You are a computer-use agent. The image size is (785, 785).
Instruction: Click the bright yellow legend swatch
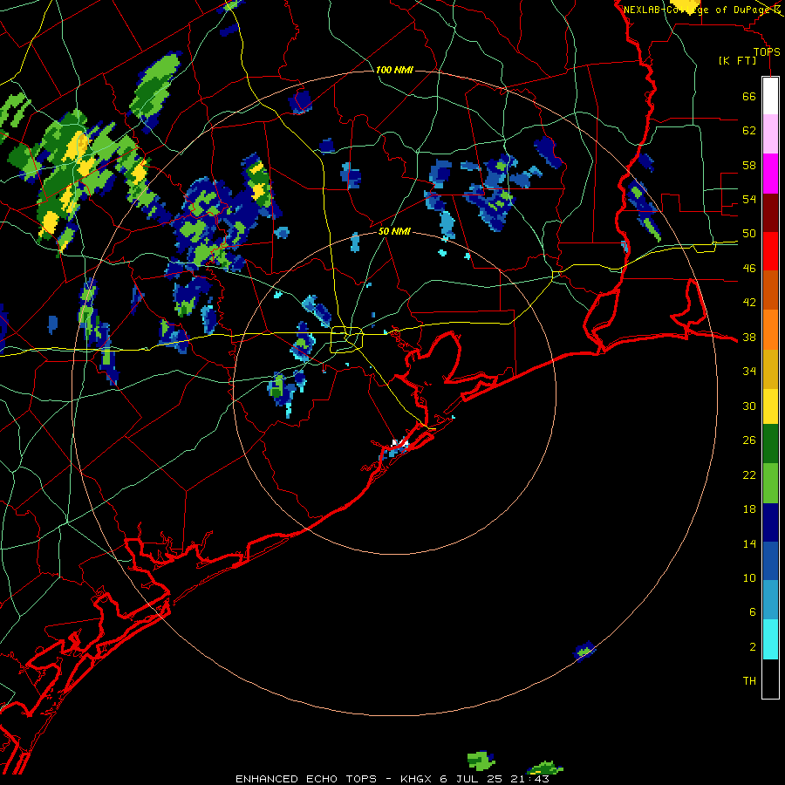(770, 406)
